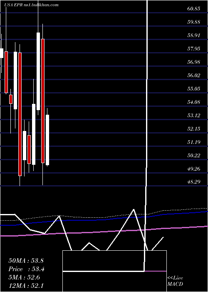Click the 56.02 price axis label

[x=194, y=76]
